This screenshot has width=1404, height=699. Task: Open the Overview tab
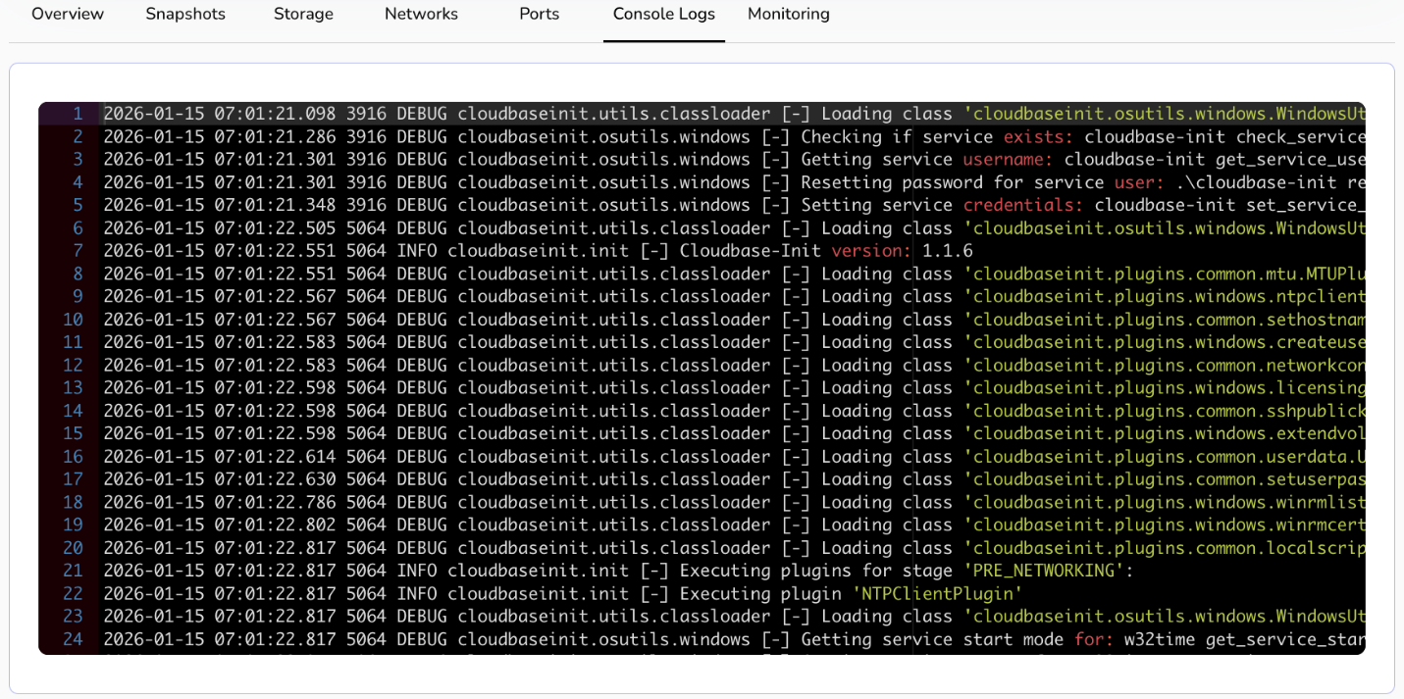(68, 15)
